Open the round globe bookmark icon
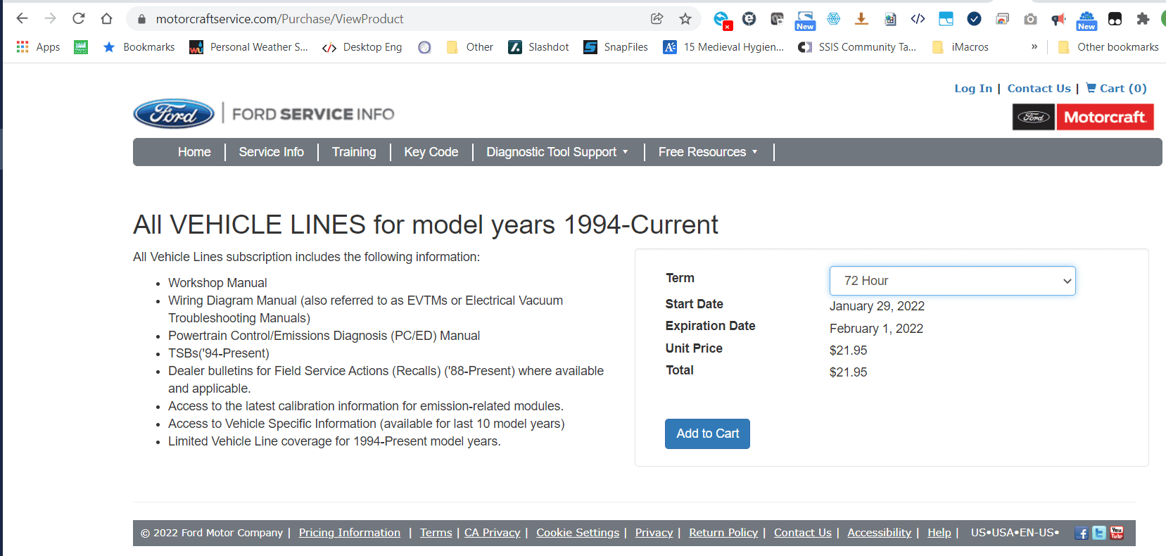1166x556 pixels. pyautogui.click(x=424, y=47)
